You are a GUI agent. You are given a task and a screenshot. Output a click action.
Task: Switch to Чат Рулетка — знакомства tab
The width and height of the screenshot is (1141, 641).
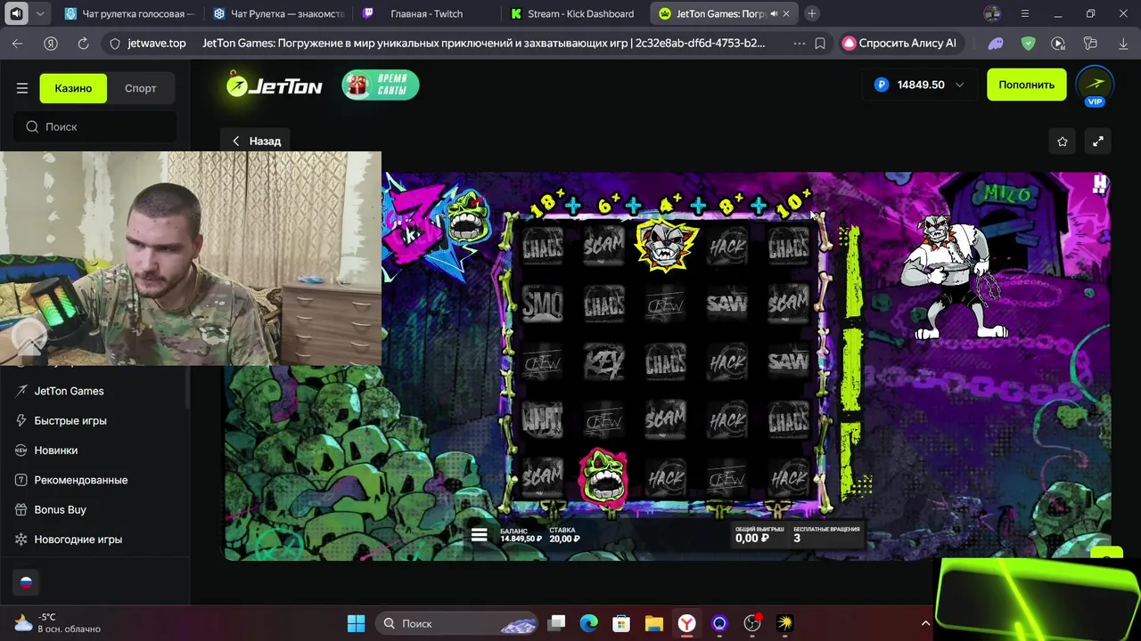click(x=278, y=13)
